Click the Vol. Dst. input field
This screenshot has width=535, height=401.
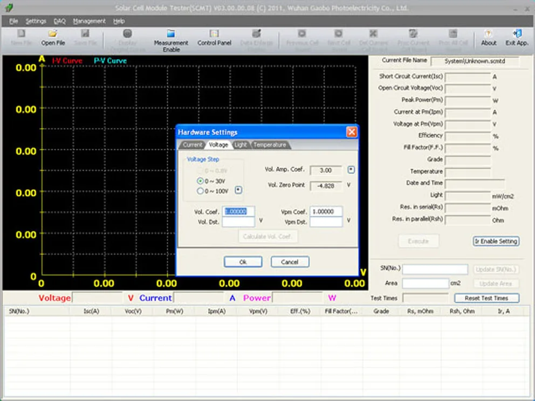(238, 222)
